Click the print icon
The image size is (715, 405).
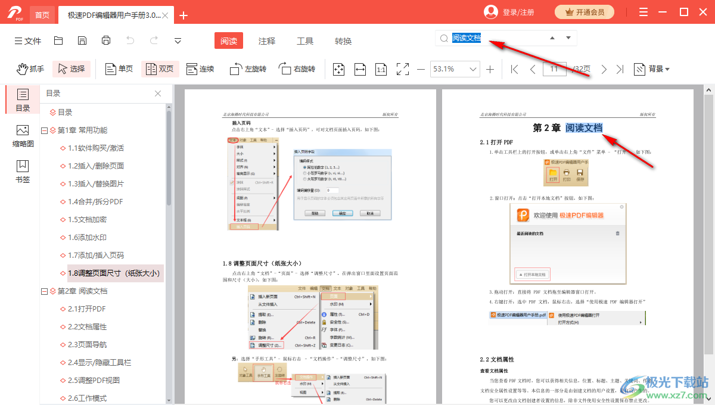(106, 40)
